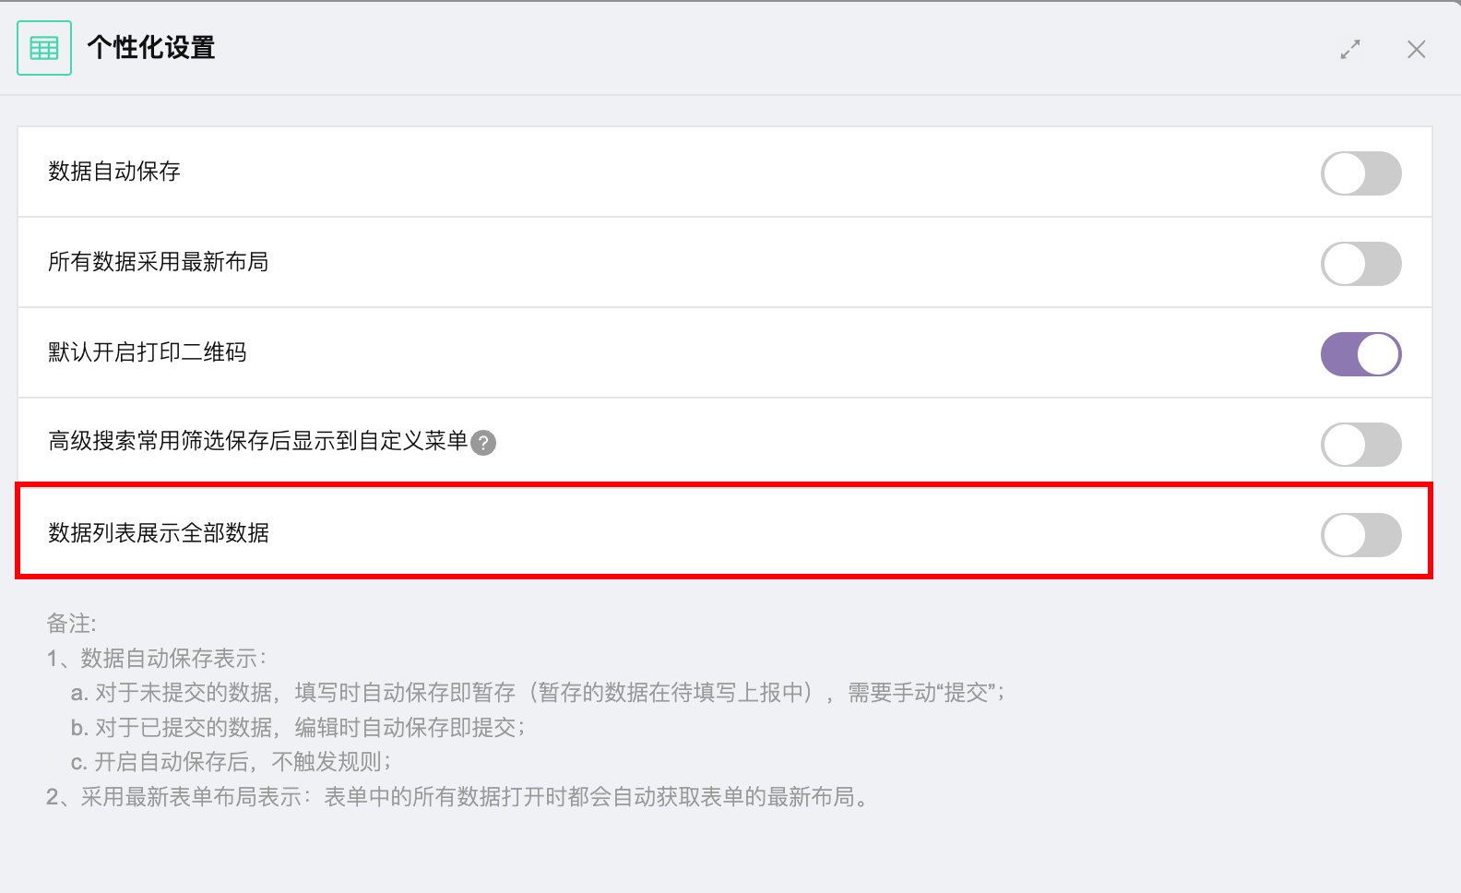
Task: Click the 备注 heading text
Action: [x=71, y=624]
